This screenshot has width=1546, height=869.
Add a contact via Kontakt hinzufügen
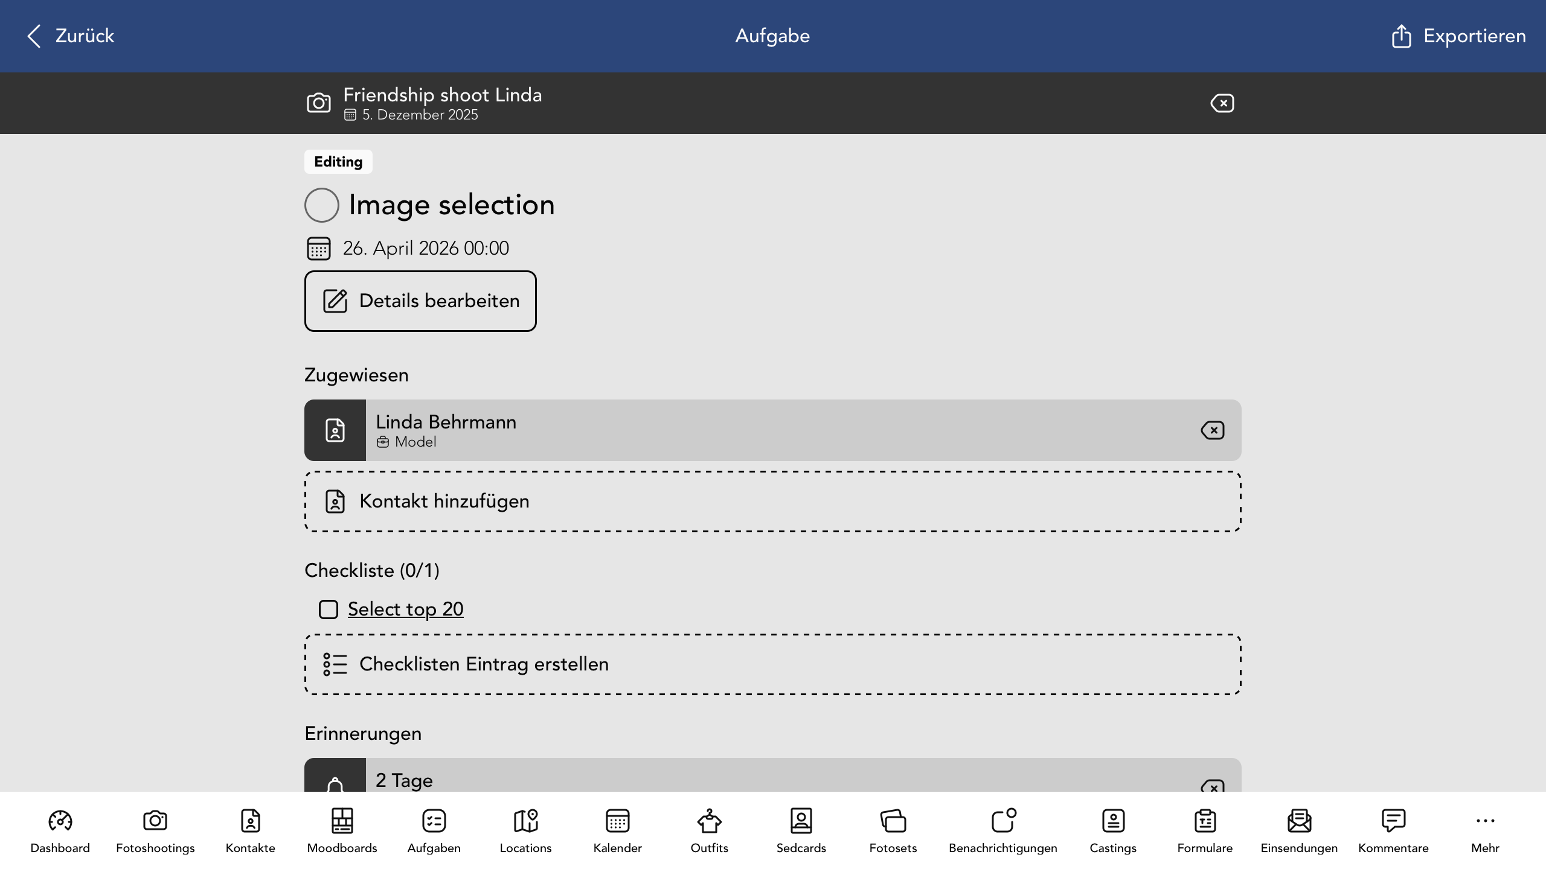[772, 501]
